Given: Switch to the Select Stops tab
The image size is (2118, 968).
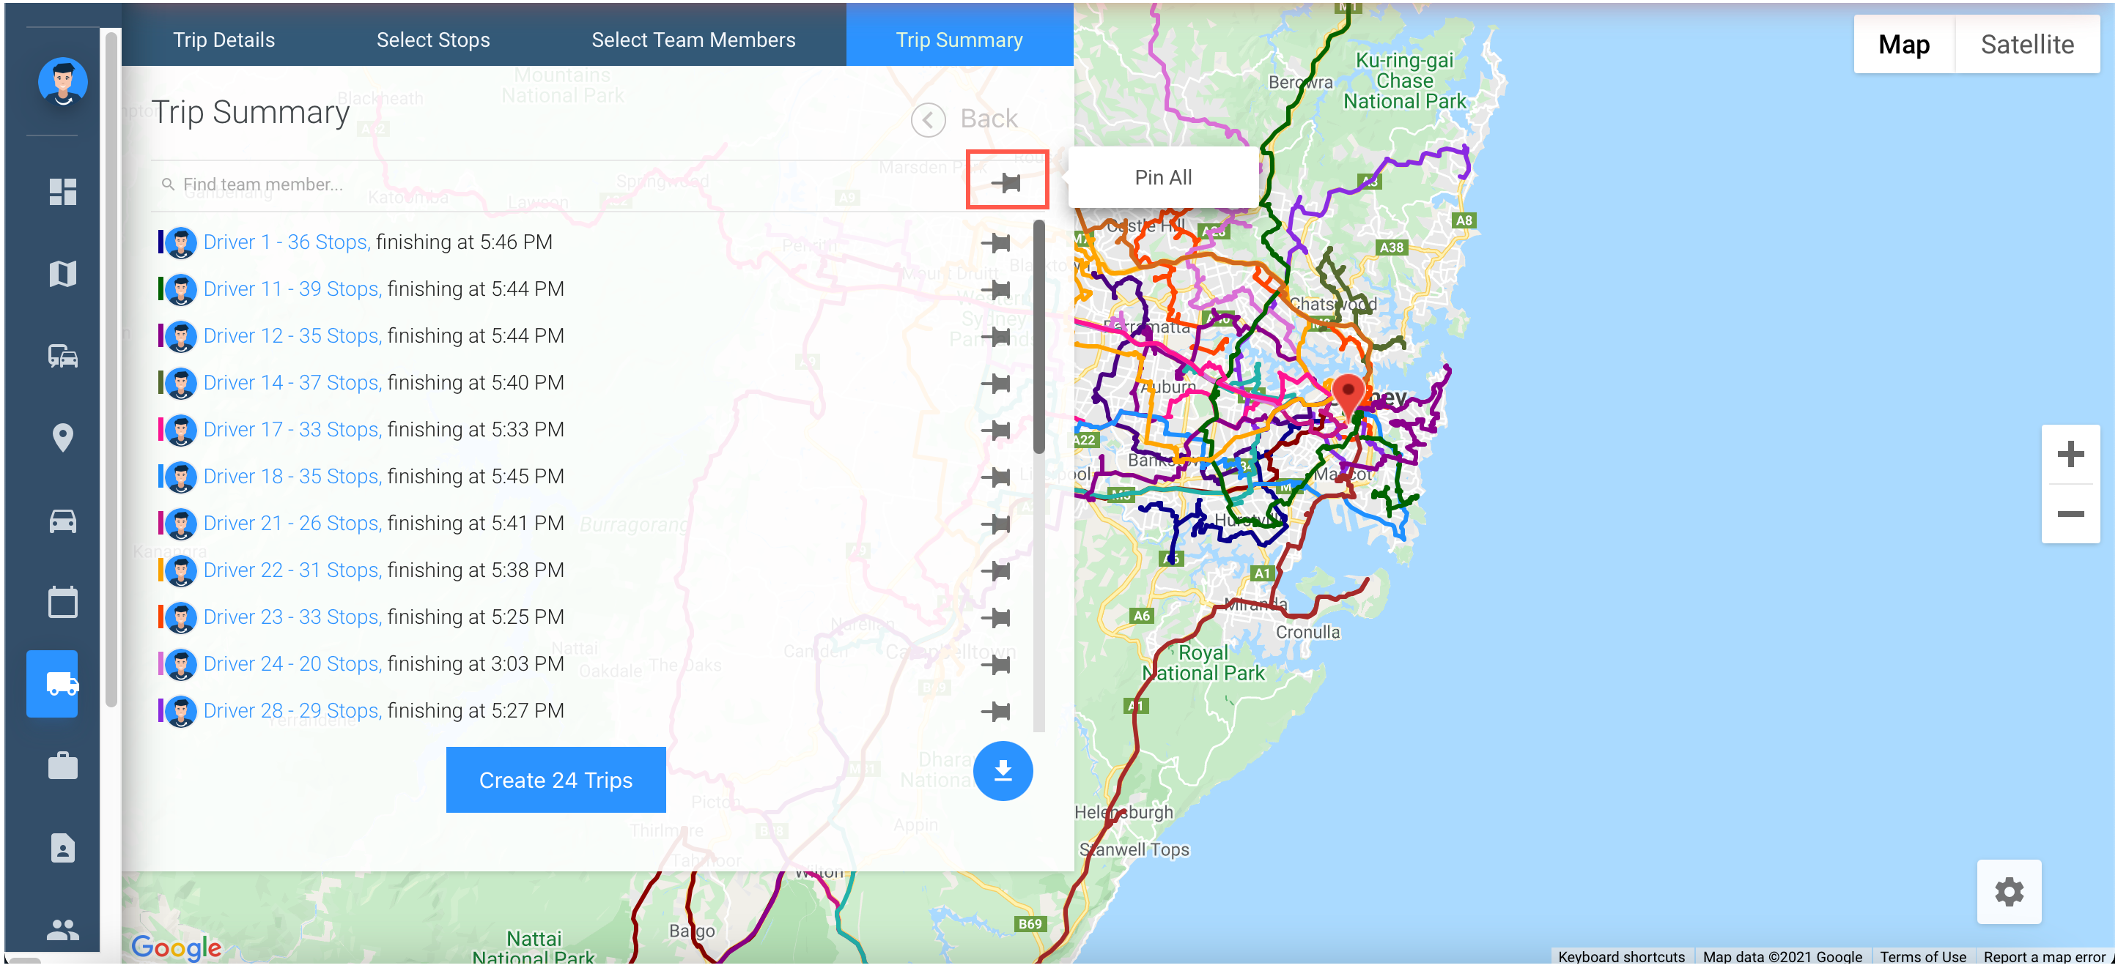Looking at the screenshot, I should (433, 40).
